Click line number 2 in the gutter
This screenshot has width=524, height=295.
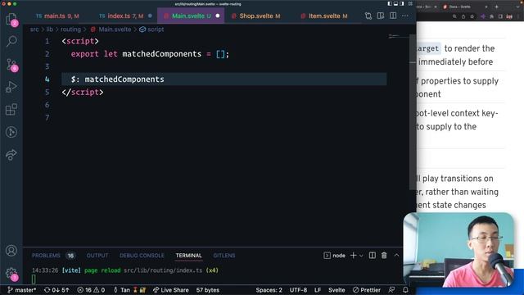tap(47, 54)
